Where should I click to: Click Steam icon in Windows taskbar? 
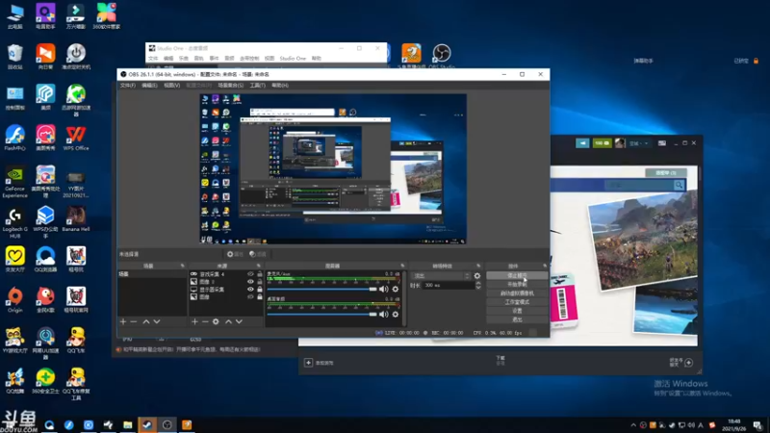click(x=147, y=424)
